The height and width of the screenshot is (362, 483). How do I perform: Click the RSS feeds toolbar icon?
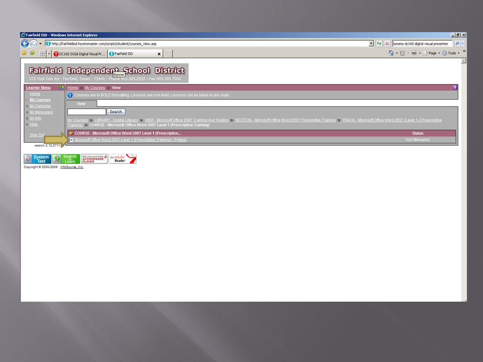[x=402, y=53]
